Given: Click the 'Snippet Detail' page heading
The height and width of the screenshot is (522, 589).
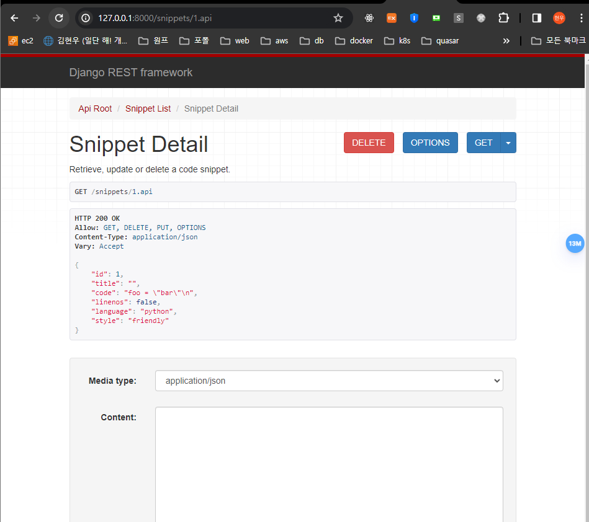Looking at the screenshot, I should [138, 144].
